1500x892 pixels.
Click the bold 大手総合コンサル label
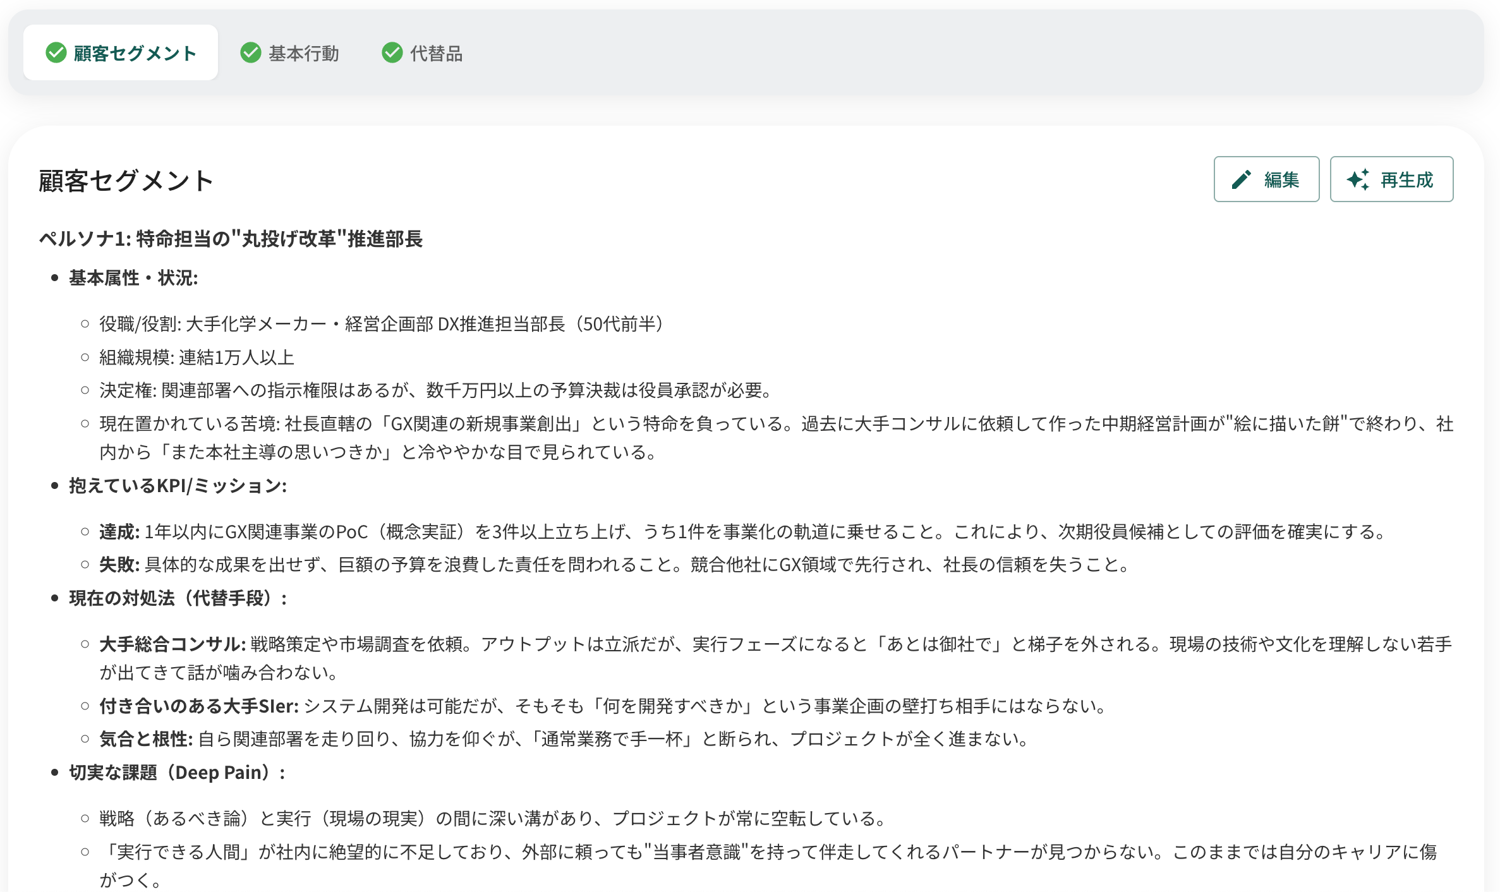[x=172, y=644]
